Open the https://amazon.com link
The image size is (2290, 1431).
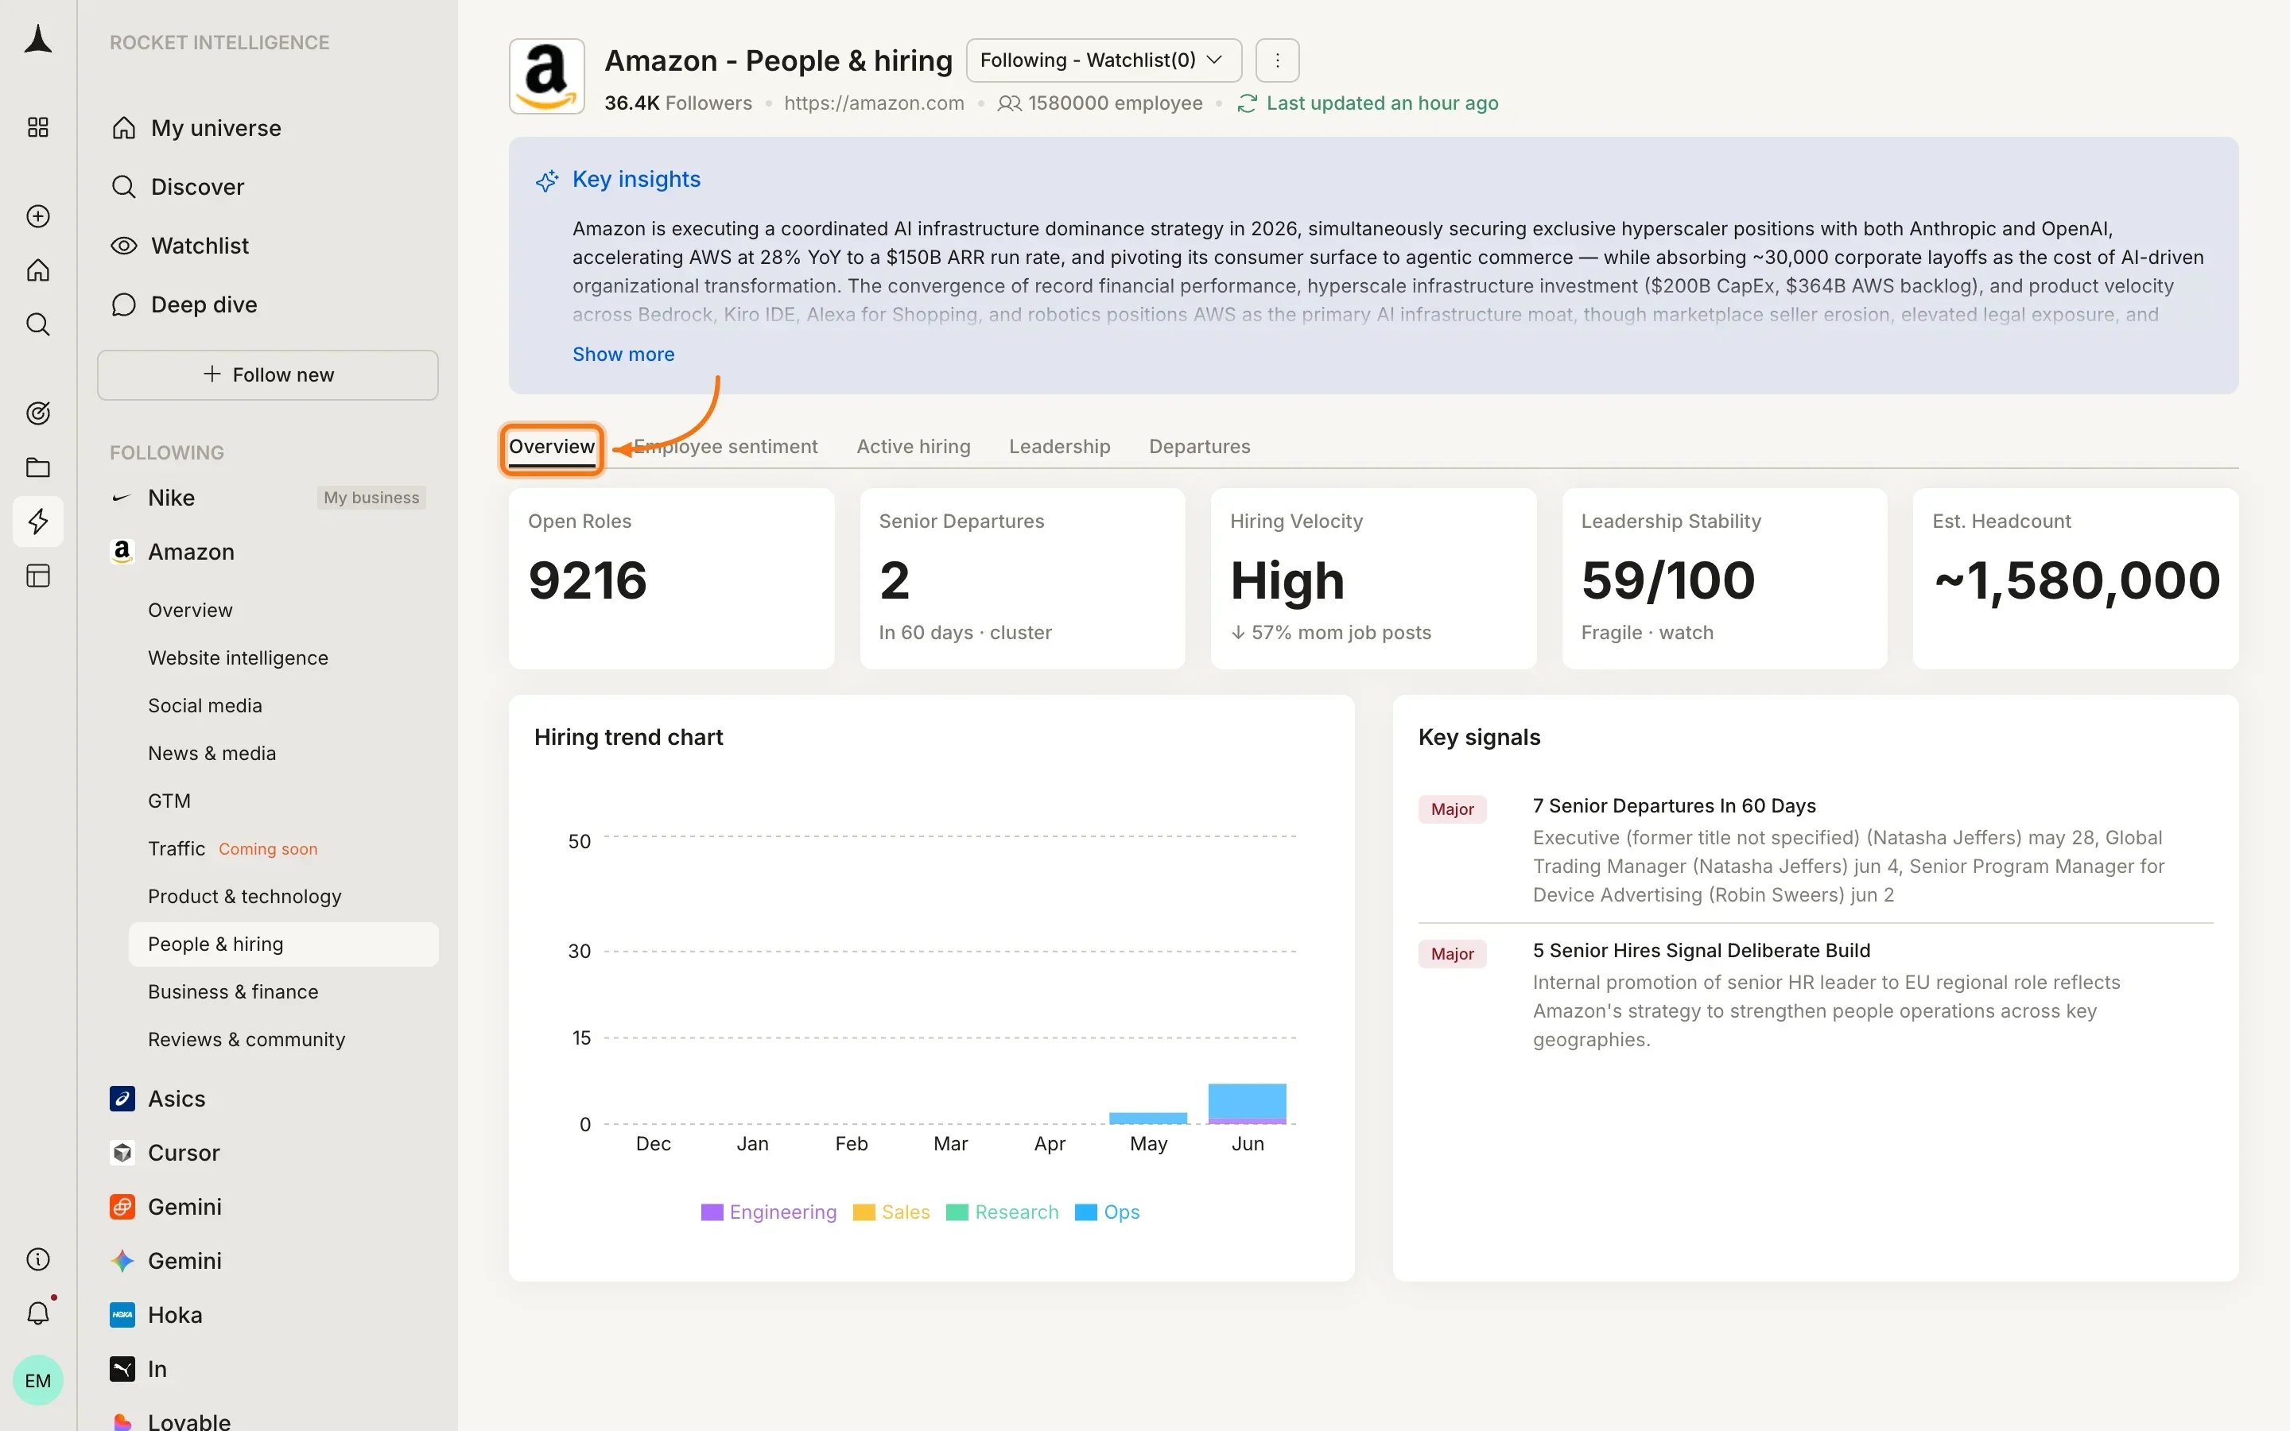coord(875,103)
